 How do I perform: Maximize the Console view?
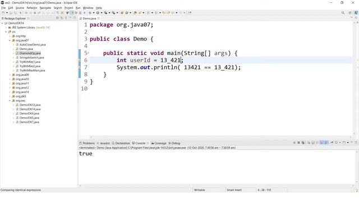tap(356, 143)
